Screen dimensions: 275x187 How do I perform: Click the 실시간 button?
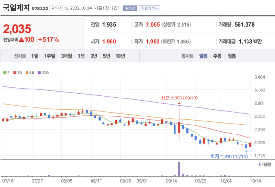pos(130,8)
